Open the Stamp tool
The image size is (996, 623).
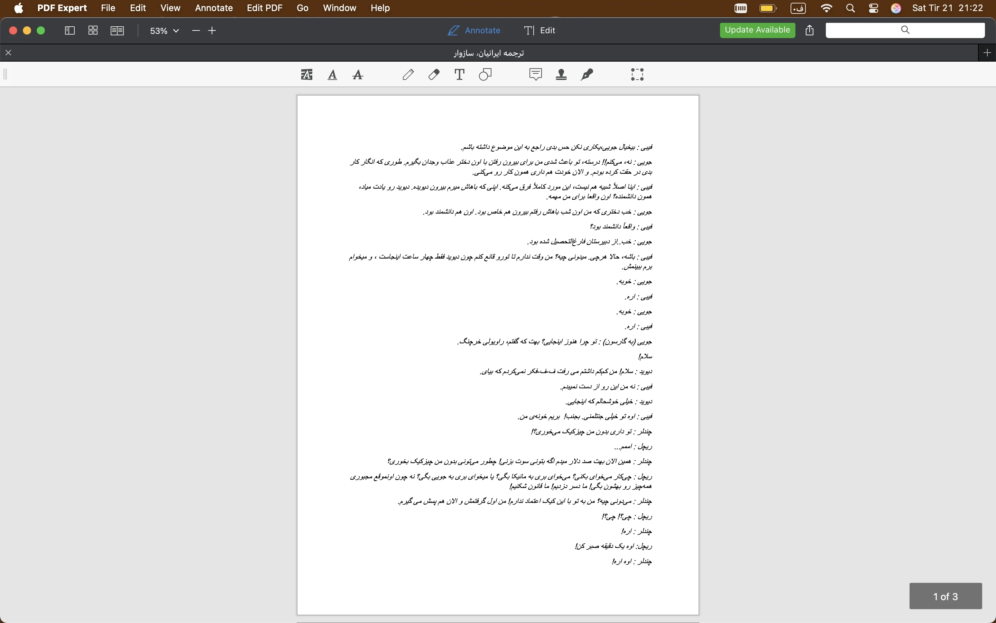(x=561, y=74)
